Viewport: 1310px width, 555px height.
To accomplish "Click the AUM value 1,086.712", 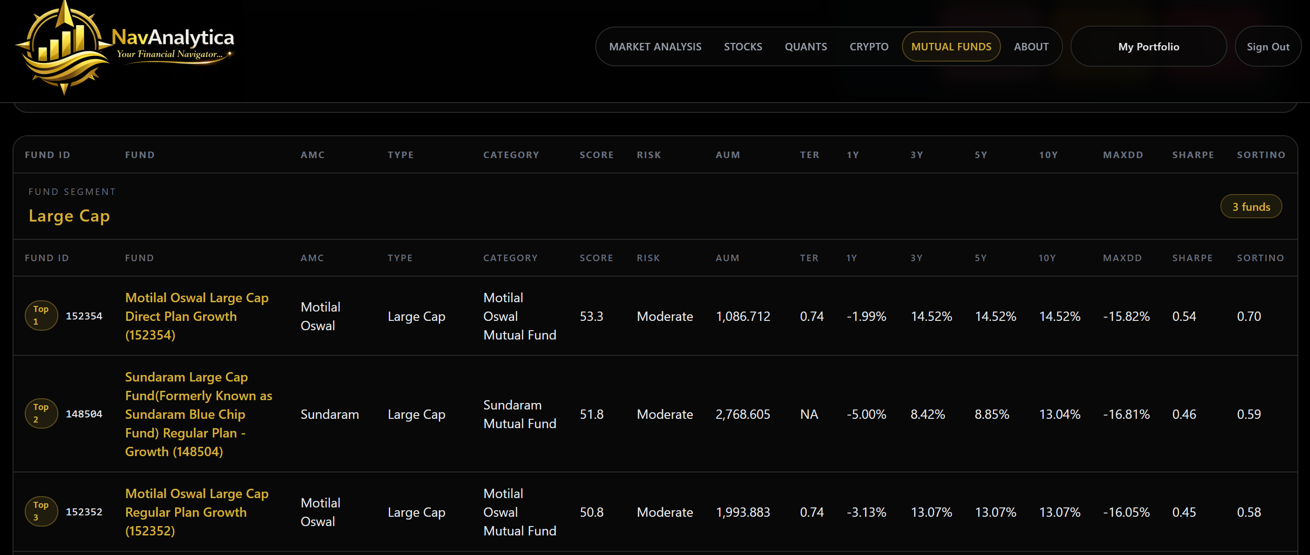I will (743, 316).
